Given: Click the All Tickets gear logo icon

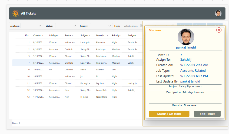Looking at the screenshot, I should point(16,13).
